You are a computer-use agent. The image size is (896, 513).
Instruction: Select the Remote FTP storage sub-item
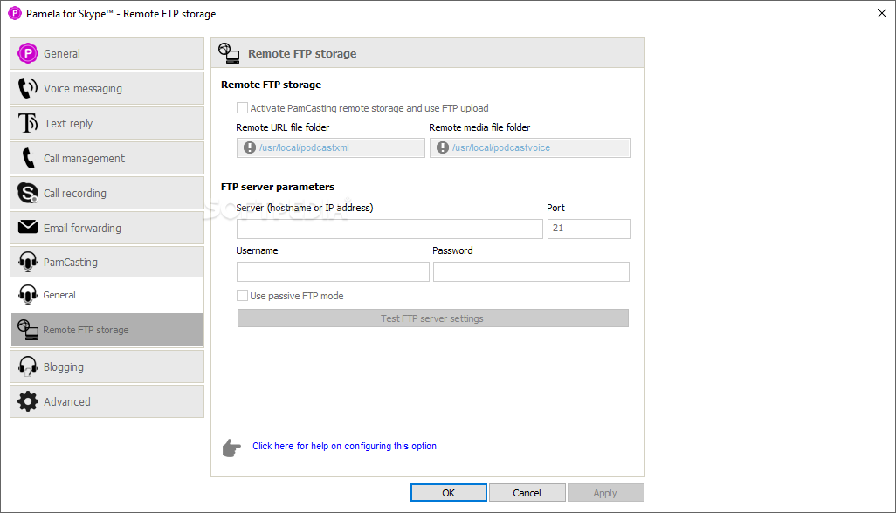coord(107,330)
